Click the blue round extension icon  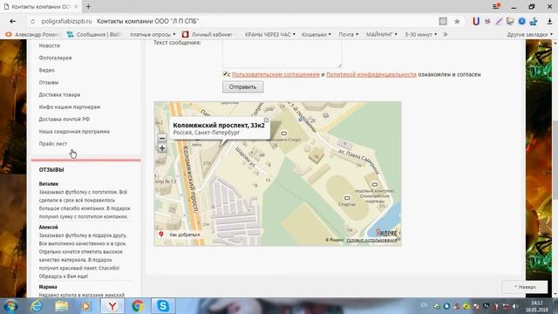[521, 21]
